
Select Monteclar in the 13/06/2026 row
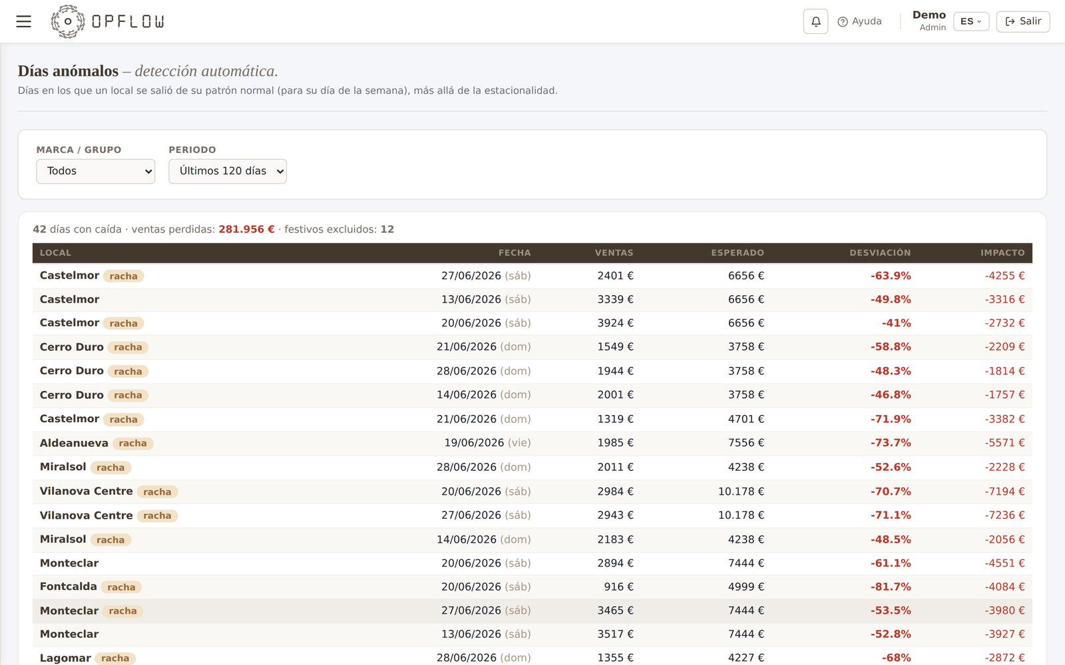[69, 634]
